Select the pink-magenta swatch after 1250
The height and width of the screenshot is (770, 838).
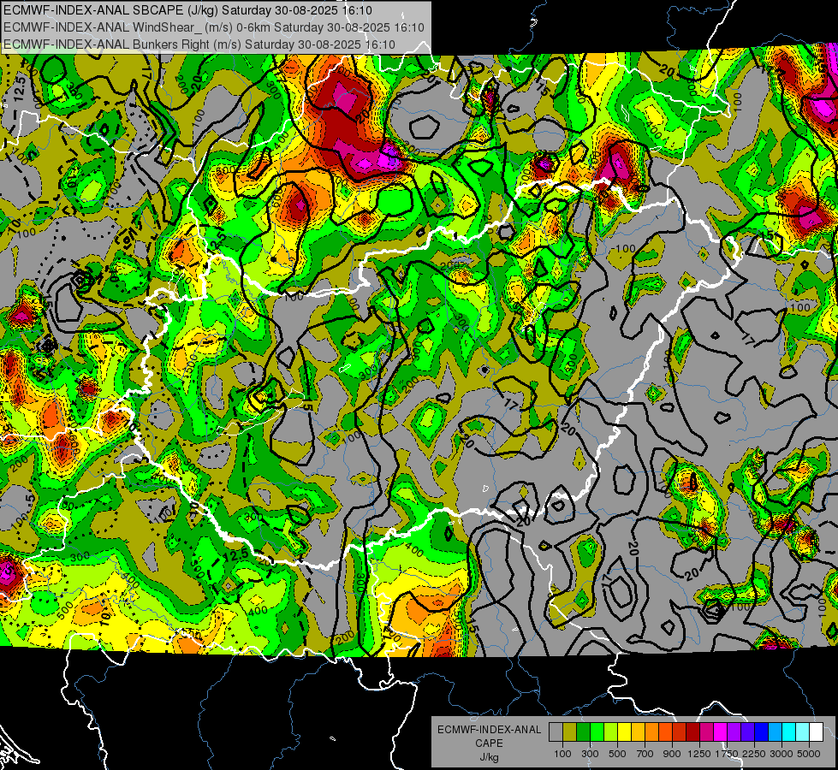point(706,731)
